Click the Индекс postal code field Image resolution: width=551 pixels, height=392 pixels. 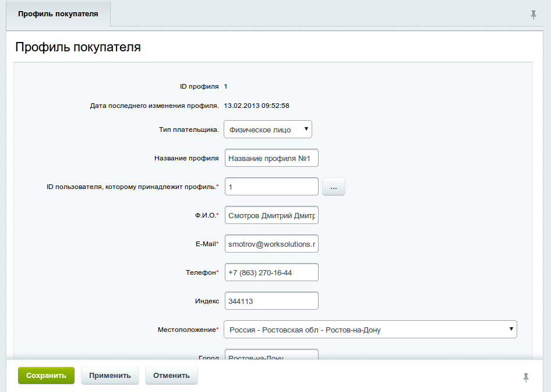(x=271, y=301)
